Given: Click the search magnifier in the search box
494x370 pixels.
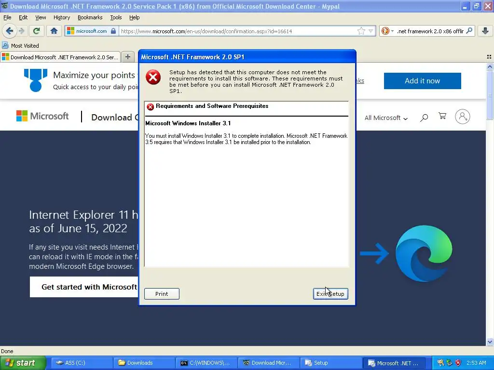Looking at the screenshot, I should [x=469, y=31].
